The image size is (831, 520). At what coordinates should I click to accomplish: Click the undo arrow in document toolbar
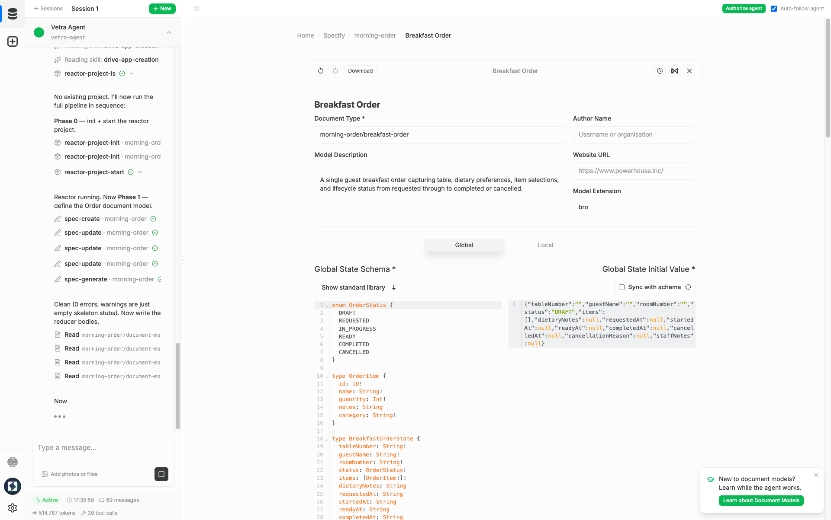click(321, 71)
